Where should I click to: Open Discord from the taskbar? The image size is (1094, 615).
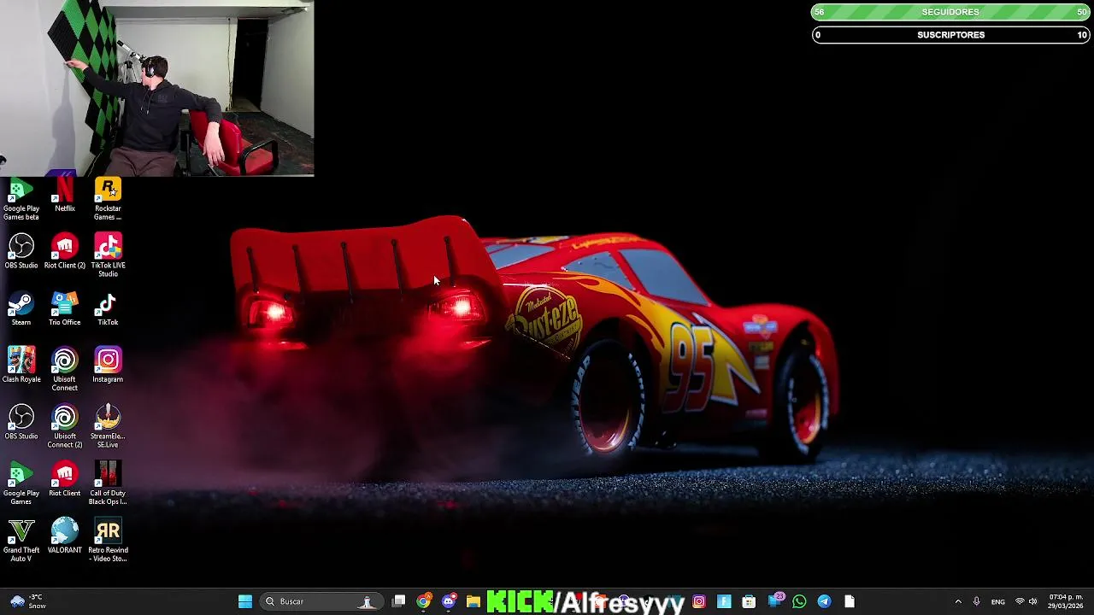click(449, 601)
